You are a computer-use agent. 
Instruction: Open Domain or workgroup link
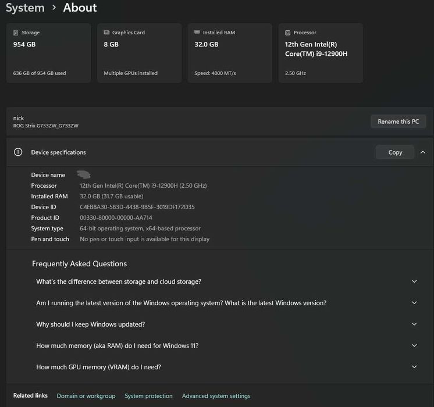(86, 396)
